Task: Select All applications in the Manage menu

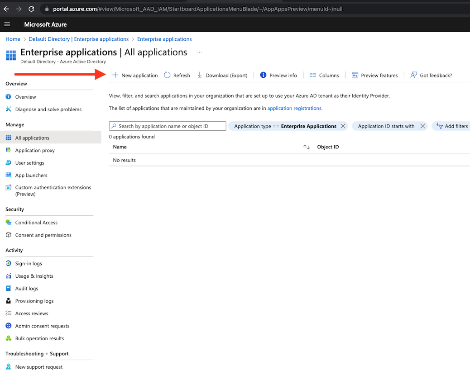Action: point(51,138)
